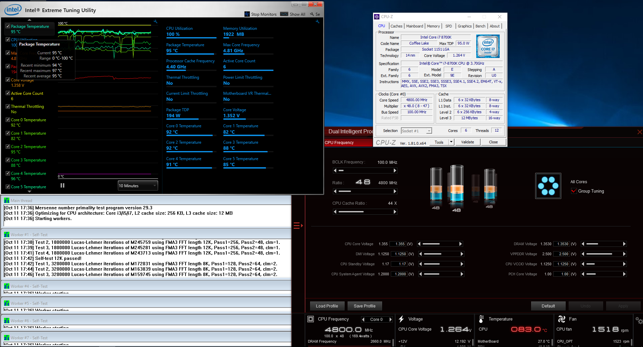Click the Tools button in CPU-Z

(439, 142)
